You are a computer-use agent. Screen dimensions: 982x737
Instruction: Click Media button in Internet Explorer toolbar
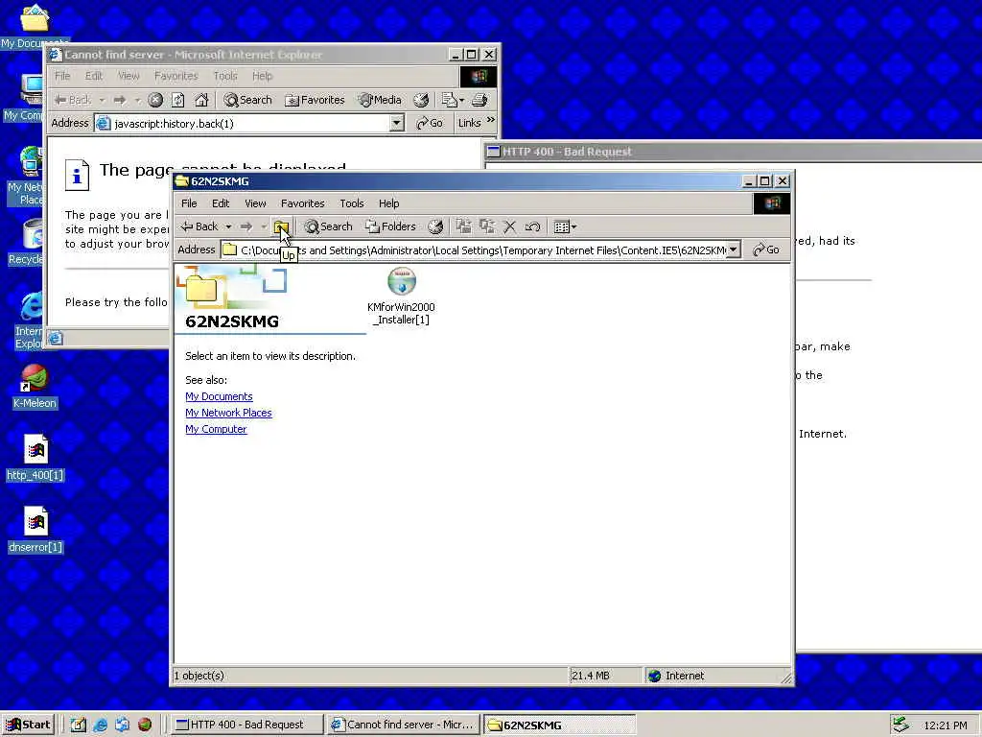pos(380,100)
